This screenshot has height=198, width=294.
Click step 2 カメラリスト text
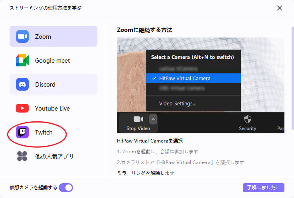(180, 162)
